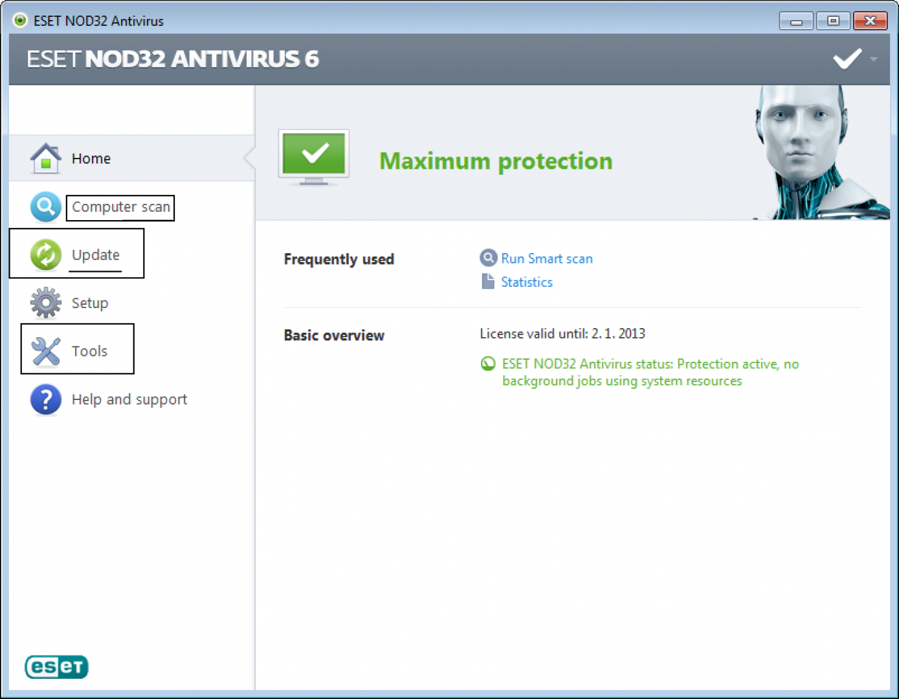Click the Update refresh arrows icon

point(45,254)
